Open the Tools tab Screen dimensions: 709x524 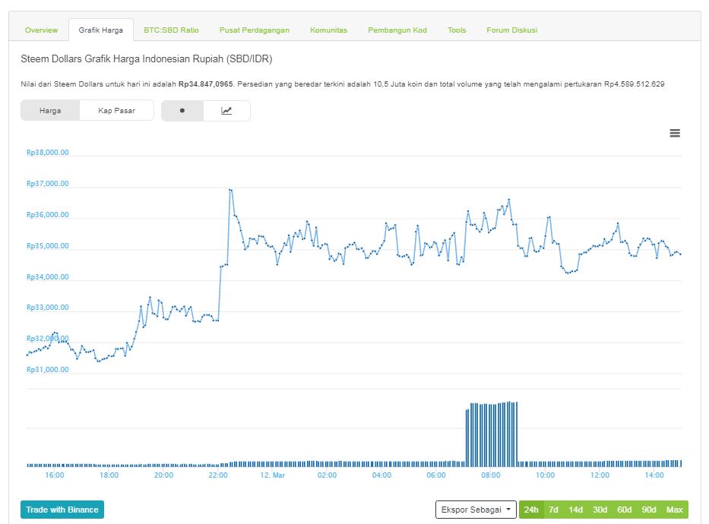(x=457, y=30)
